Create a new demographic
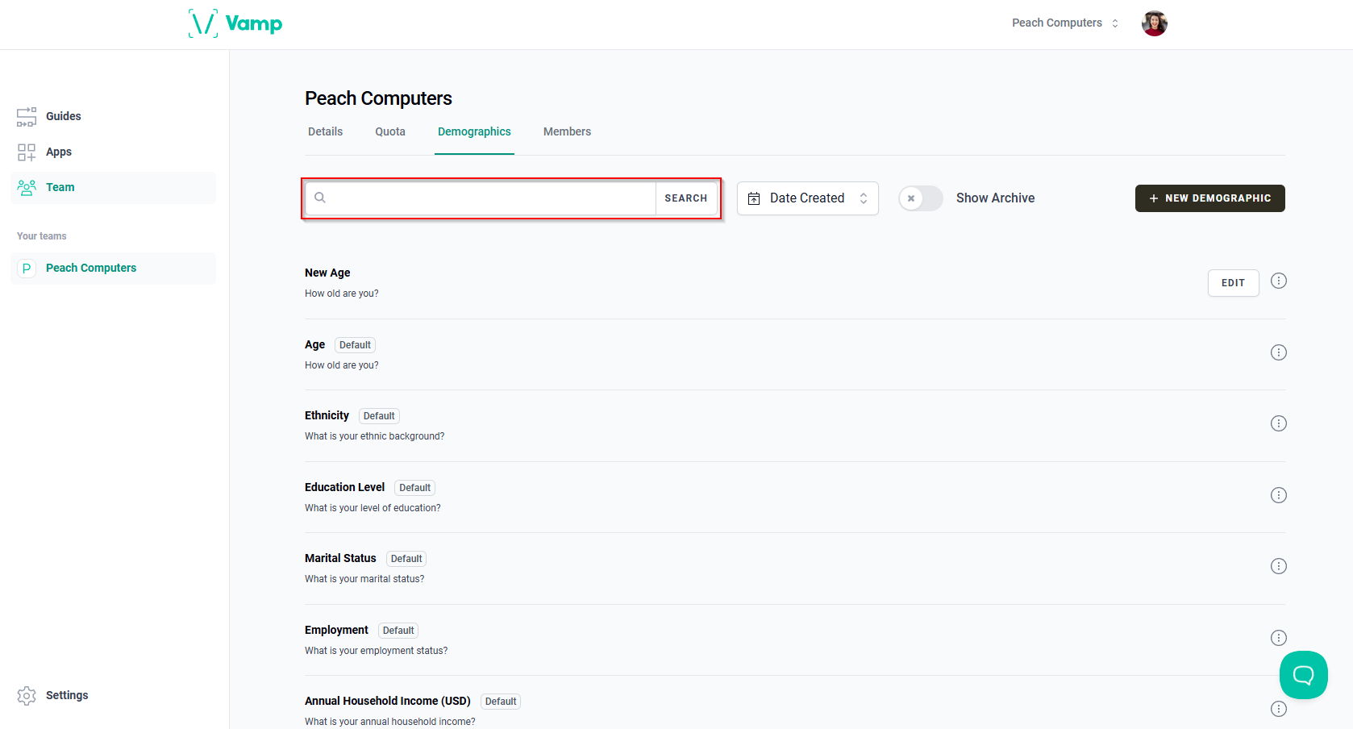1353x729 pixels. coord(1210,198)
